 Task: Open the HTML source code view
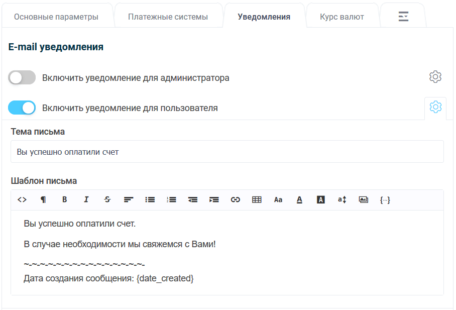pos(22,199)
